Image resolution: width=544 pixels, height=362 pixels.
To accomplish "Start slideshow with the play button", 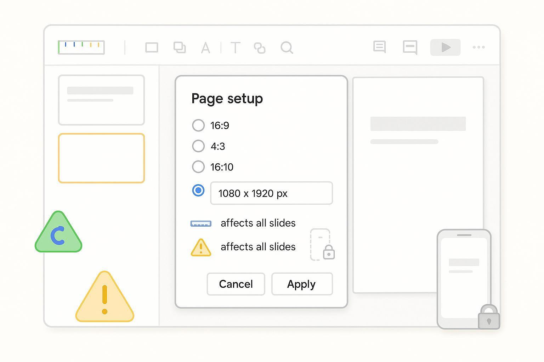I will (445, 47).
